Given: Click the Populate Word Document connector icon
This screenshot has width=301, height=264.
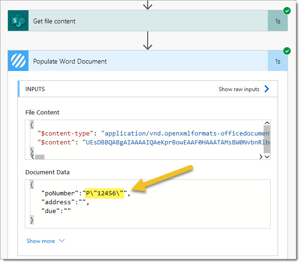Looking at the screenshot, I should click(18, 61).
